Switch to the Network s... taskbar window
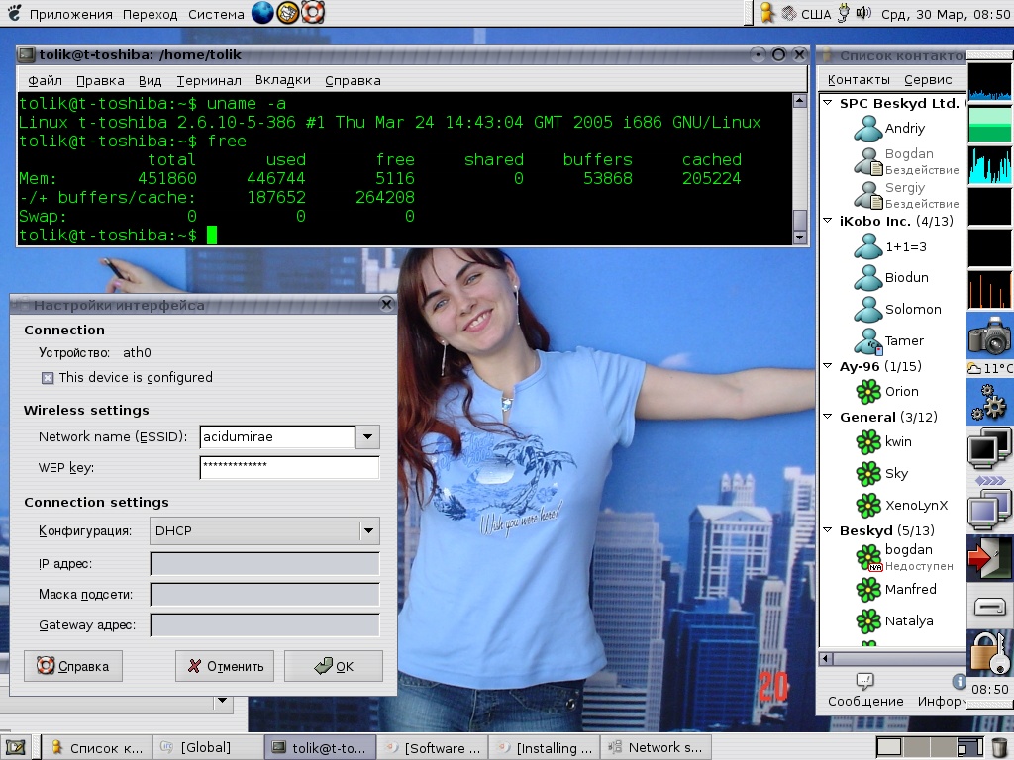Image resolution: width=1014 pixels, height=760 pixels. (x=656, y=748)
